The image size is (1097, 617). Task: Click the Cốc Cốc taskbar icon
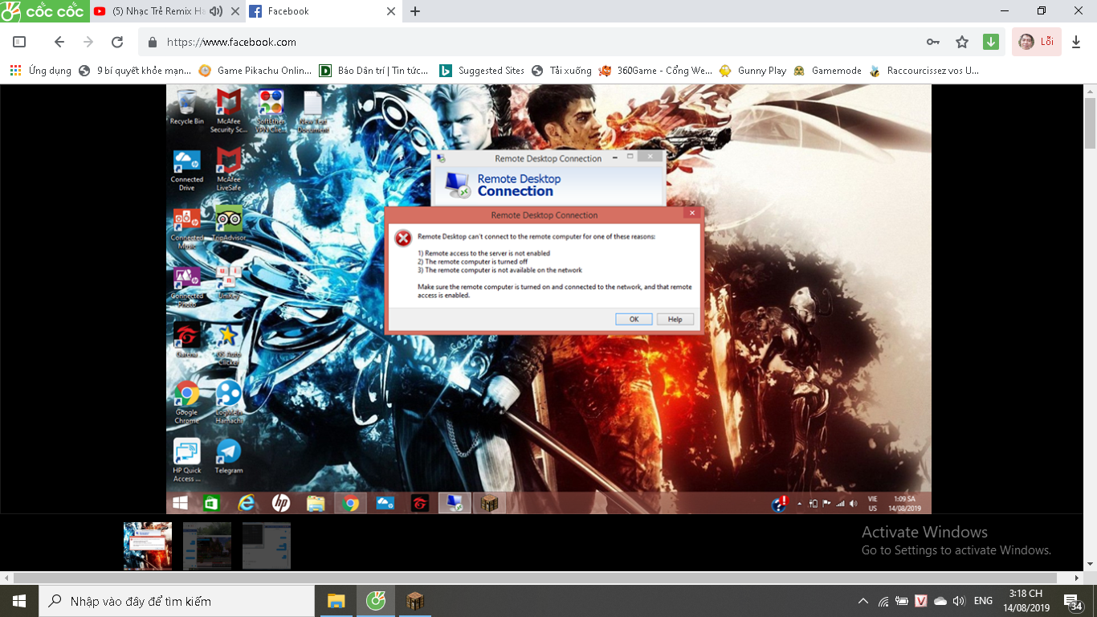(x=375, y=601)
